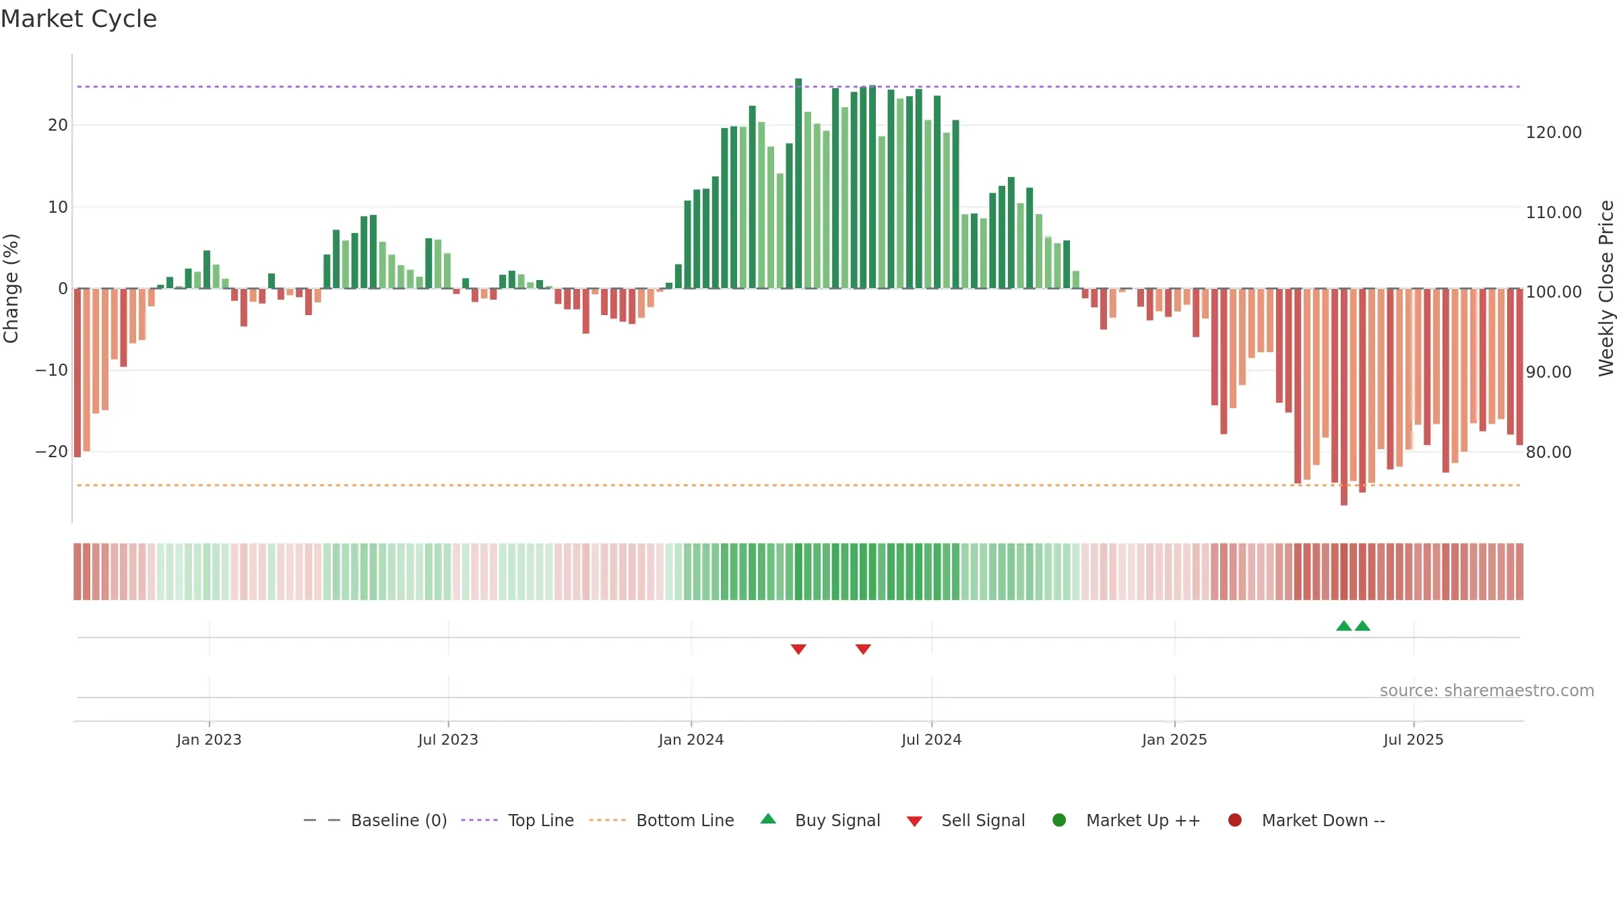Click the −10 tick on Change axis
Image resolution: width=1617 pixels, height=909 pixels.
pyautogui.click(x=51, y=370)
